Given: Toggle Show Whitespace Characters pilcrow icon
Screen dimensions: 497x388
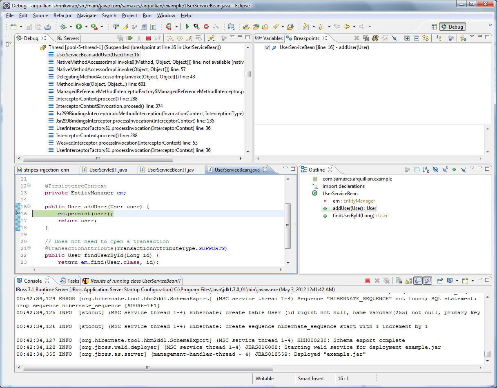Looking at the screenshot, I should click(153, 27).
